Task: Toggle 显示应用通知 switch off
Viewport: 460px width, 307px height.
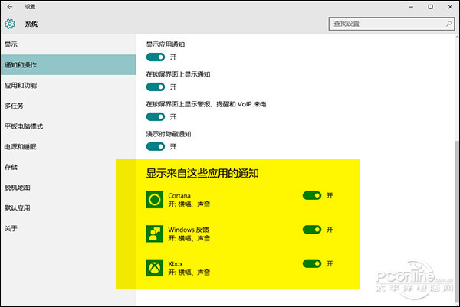Action: point(156,57)
